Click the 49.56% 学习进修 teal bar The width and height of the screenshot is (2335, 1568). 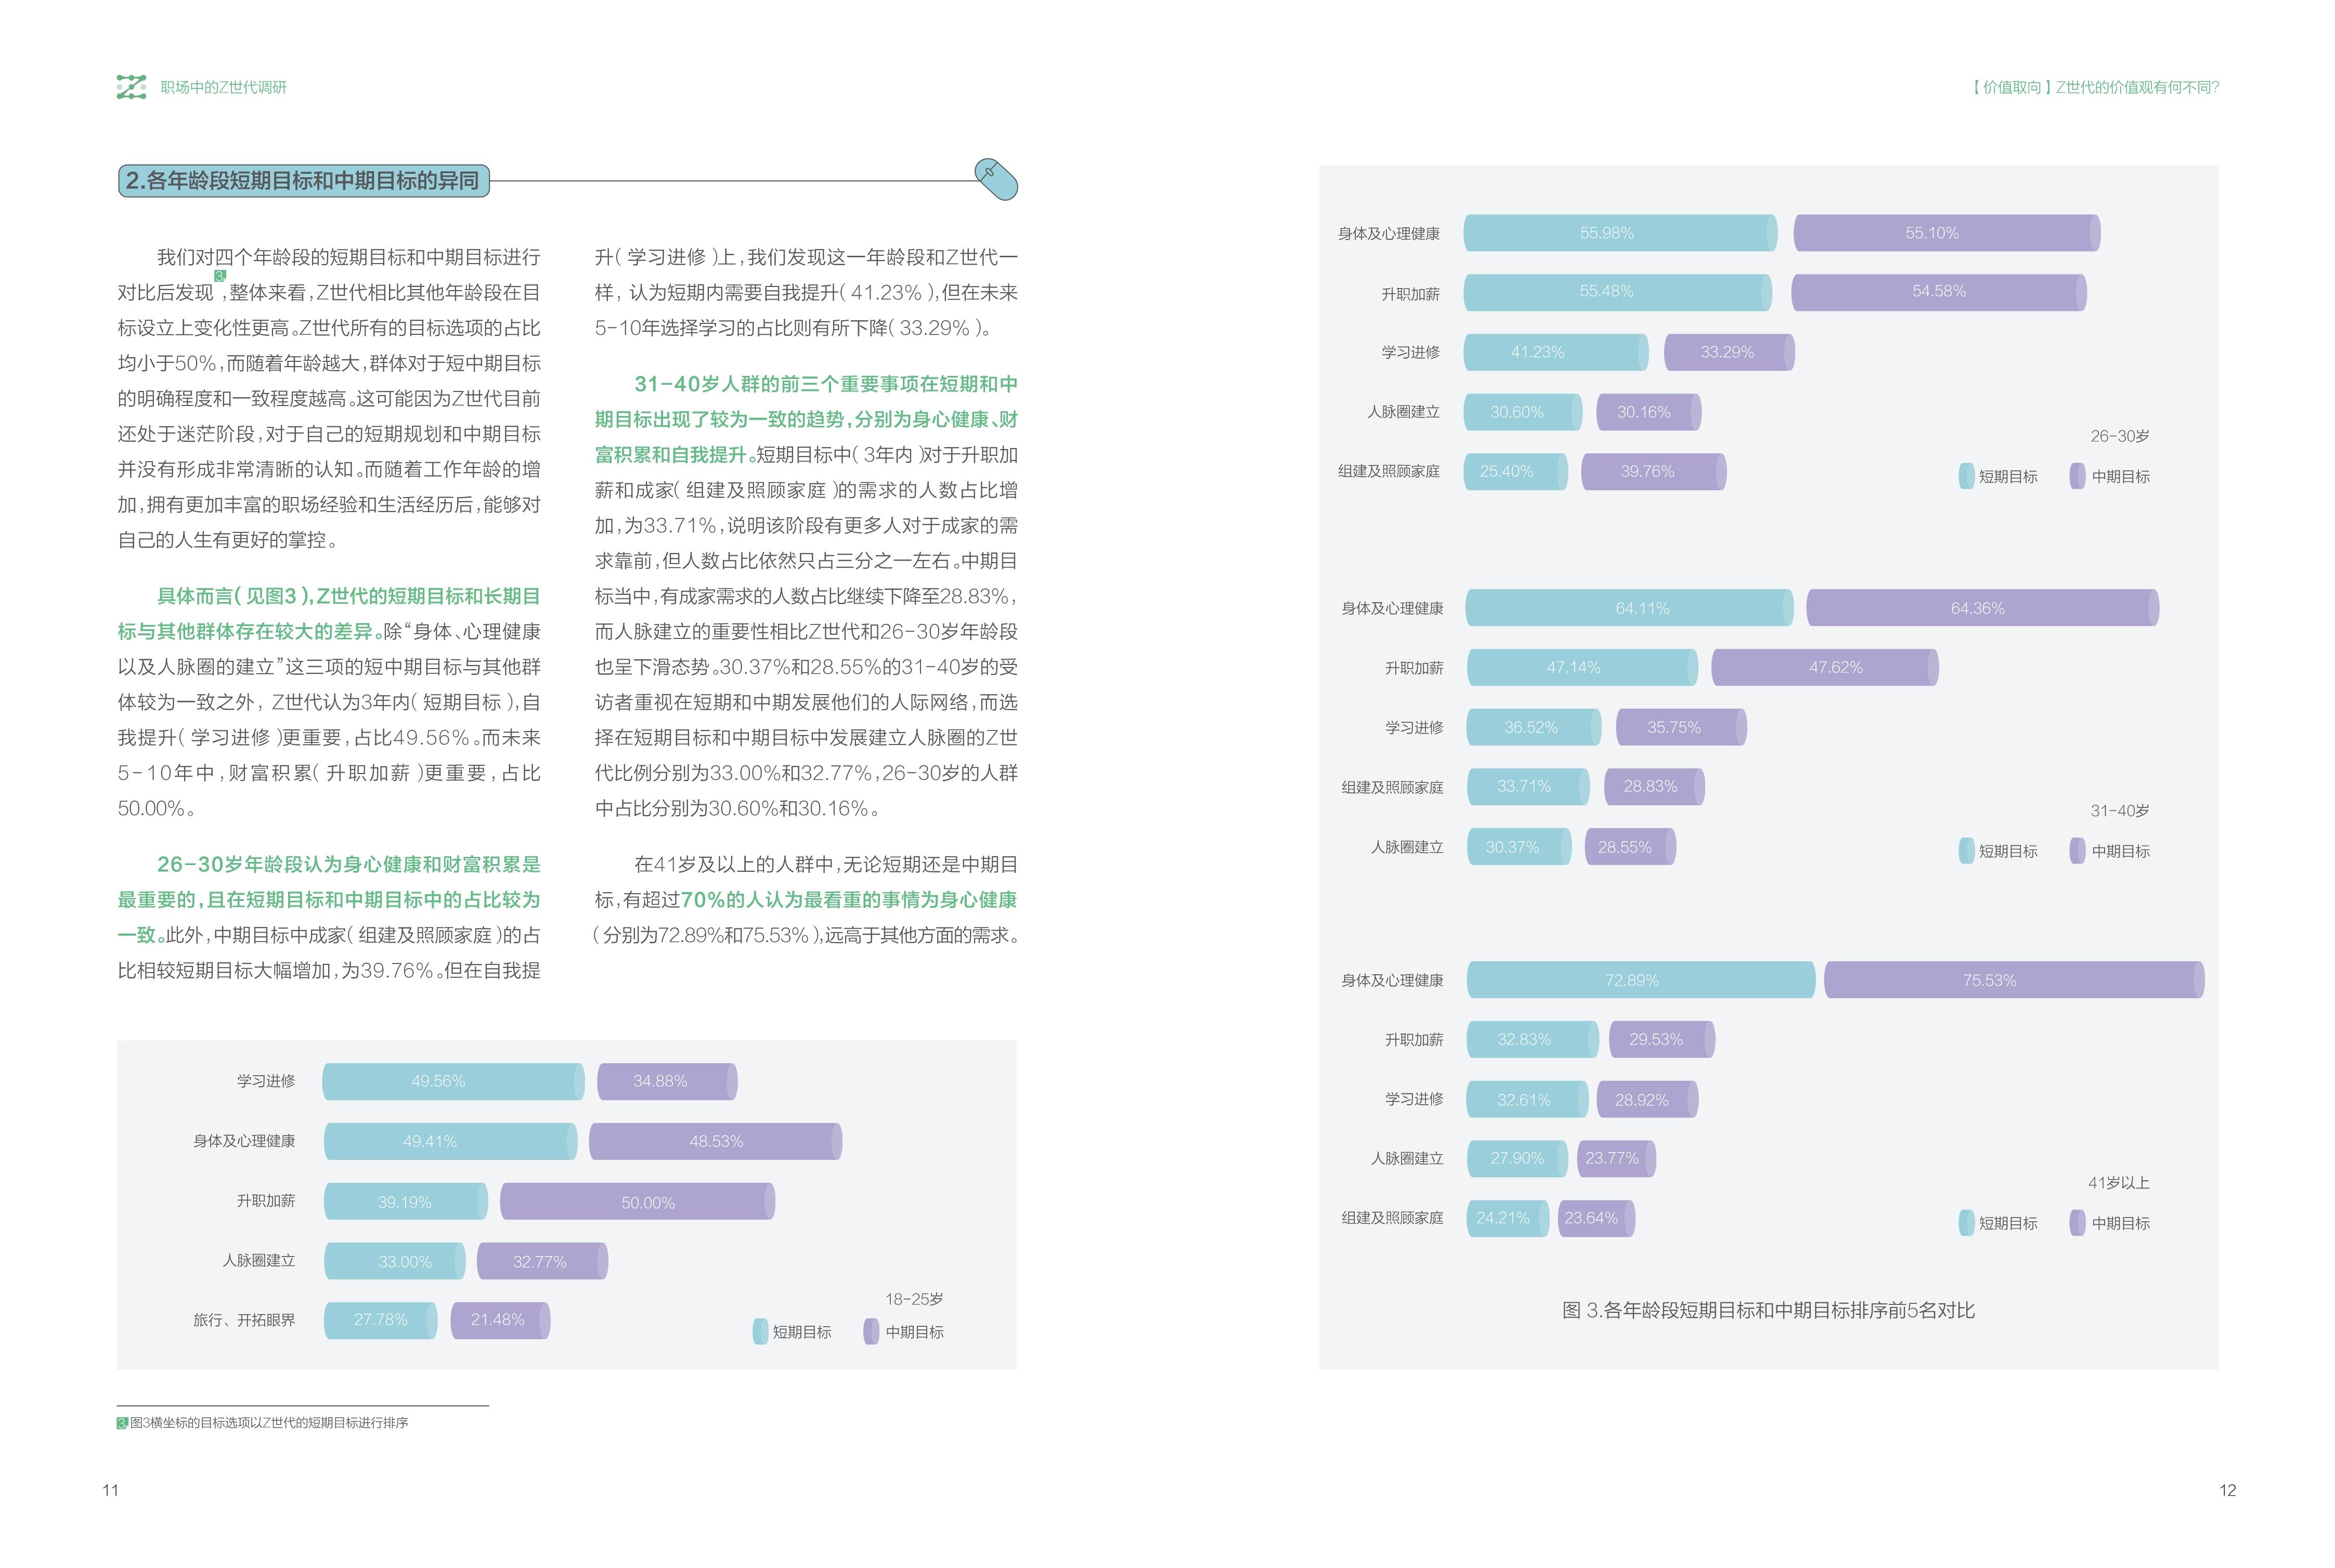452,1082
